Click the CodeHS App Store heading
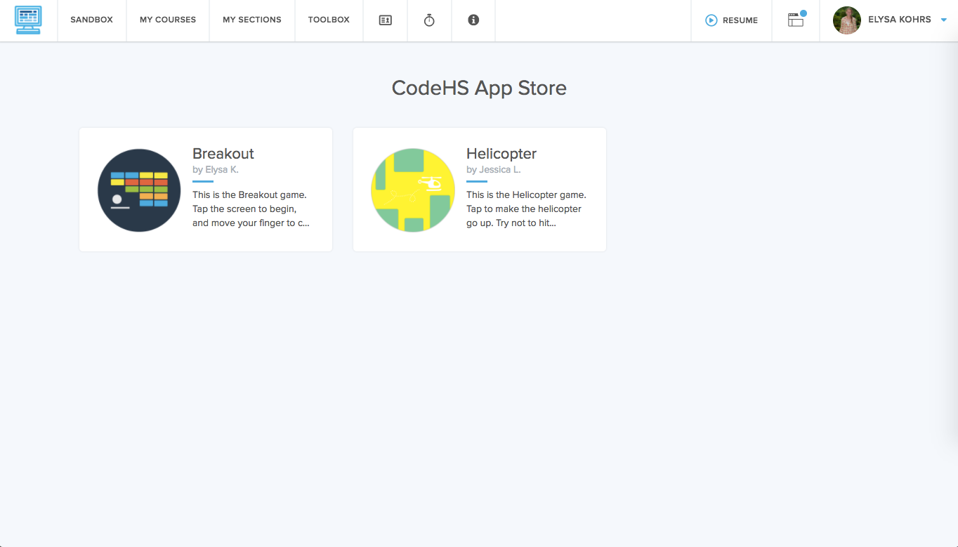Image resolution: width=958 pixels, height=547 pixels. click(479, 88)
